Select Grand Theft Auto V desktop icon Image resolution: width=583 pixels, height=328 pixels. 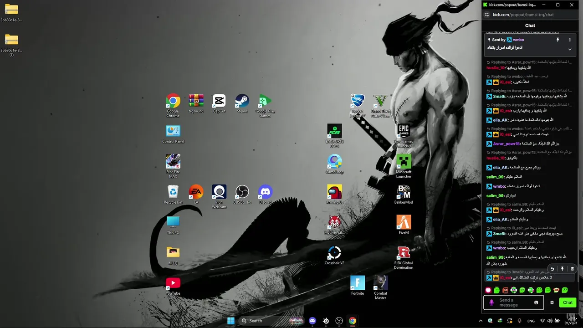tap(380, 105)
